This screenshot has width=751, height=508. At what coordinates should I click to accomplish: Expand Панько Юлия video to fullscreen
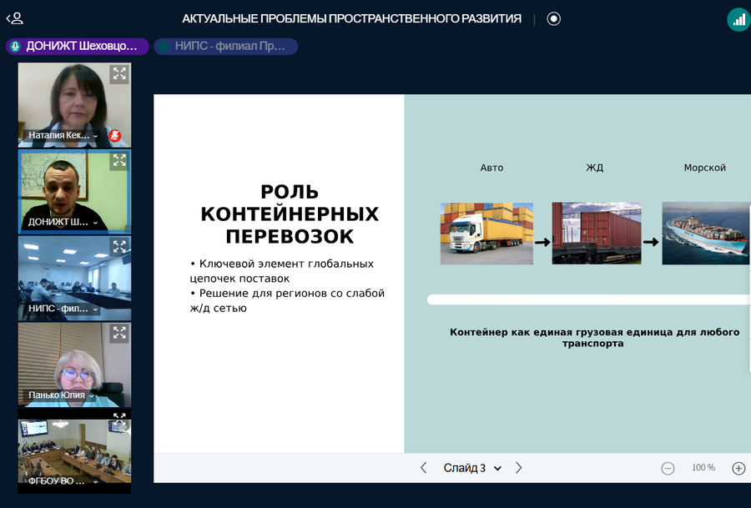tap(119, 333)
